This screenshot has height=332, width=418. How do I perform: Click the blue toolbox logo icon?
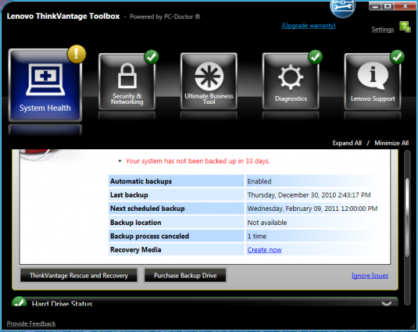[343, 8]
